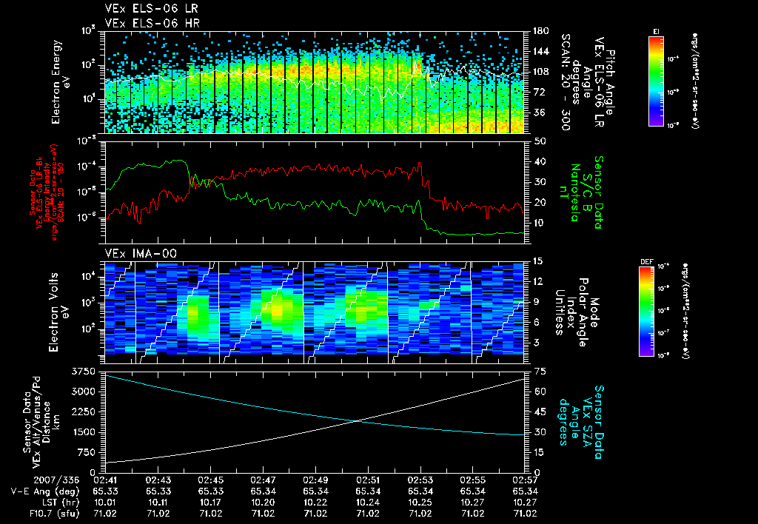This screenshot has height=524, width=758.
Task: Click the "02:57" time tick label
Action: [x=525, y=480]
